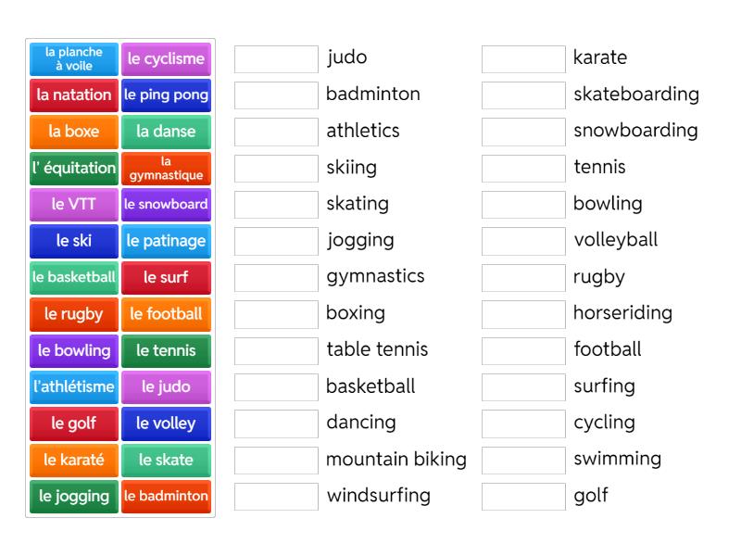Image resolution: width=741 pixels, height=556 pixels.
Task: Click the answer box next to golf
Action: click(522, 497)
